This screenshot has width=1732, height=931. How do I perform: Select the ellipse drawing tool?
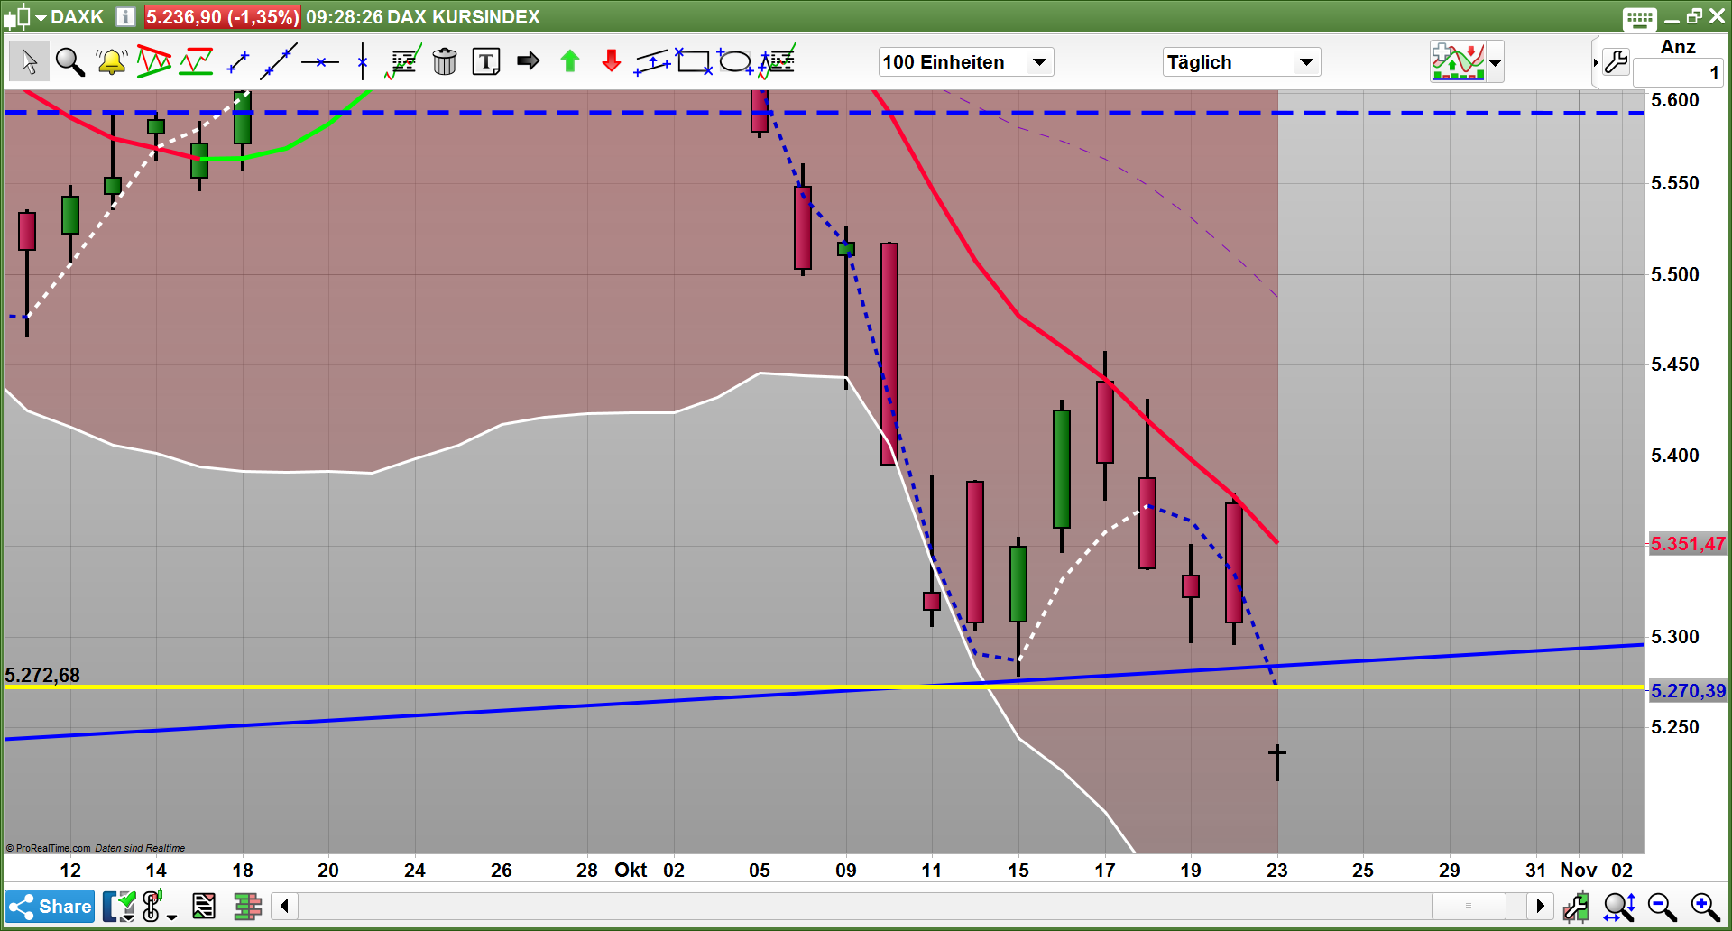pos(734,60)
